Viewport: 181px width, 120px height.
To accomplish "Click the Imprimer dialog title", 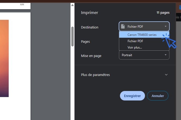I will tap(89, 13).
